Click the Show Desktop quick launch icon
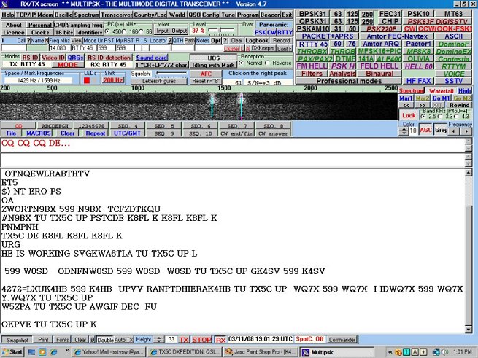The image size is (478, 358). [31, 352]
